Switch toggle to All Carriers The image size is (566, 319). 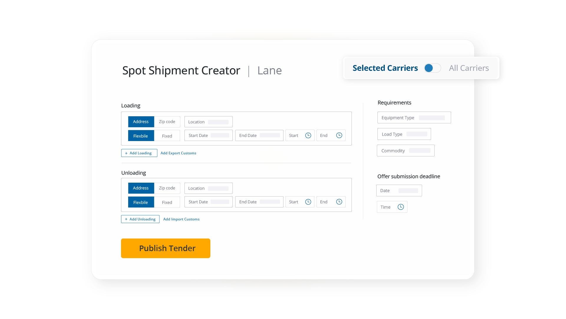(x=433, y=68)
